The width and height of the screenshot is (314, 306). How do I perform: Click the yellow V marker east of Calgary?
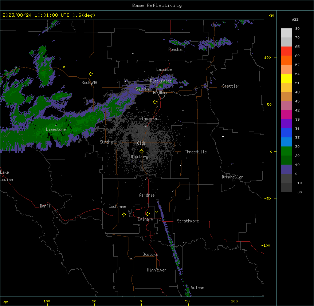pos(156,212)
